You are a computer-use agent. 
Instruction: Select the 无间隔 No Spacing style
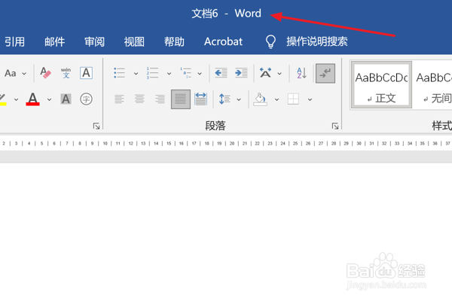(x=433, y=85)
